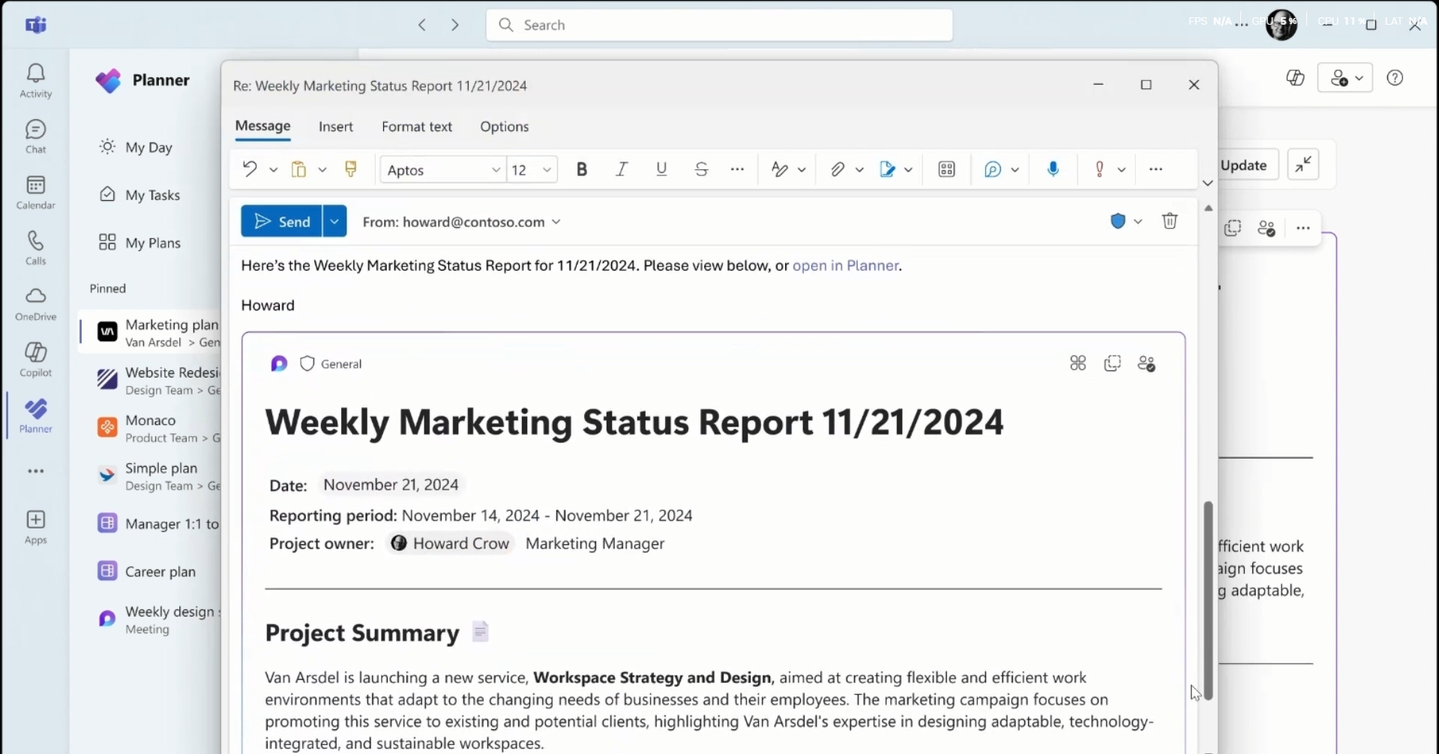Select the Format Painter icon
This screenshot has width=1439, height=754.
[350, 169]
